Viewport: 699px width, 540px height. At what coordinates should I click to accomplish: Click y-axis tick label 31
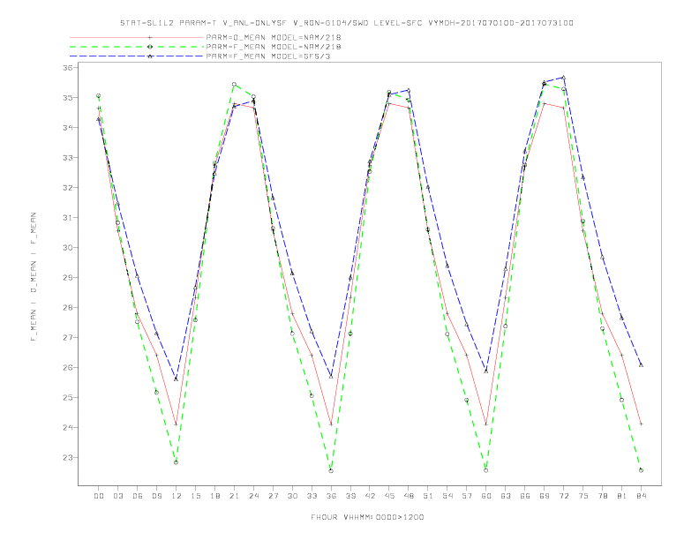pyautogui.click(x=68, y=217)
